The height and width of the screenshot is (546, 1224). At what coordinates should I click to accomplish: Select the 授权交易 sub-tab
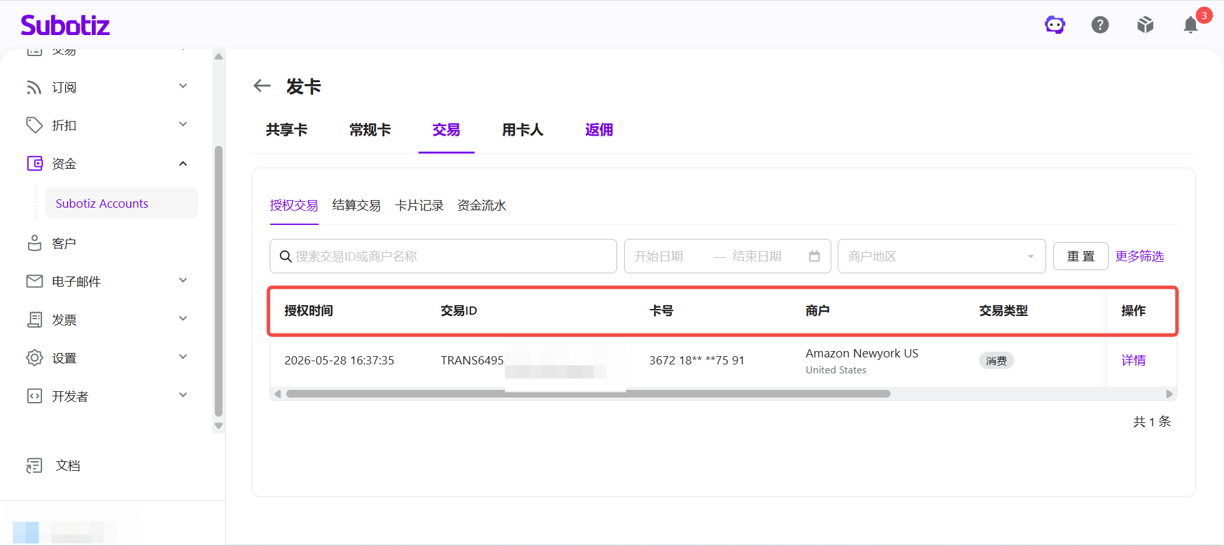coord(294,205)
